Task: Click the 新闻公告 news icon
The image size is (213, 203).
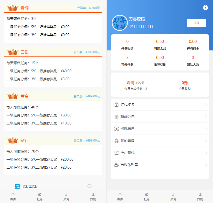Action: (x=116, y=117)
